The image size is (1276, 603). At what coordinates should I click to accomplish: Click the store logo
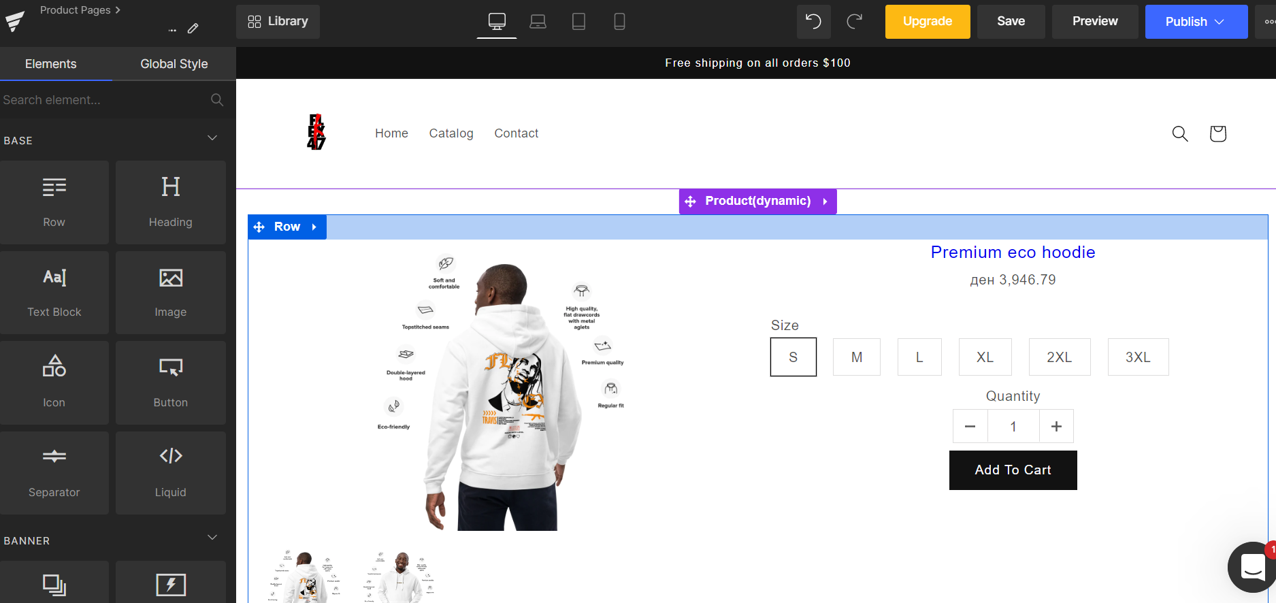tap(316, 132)
